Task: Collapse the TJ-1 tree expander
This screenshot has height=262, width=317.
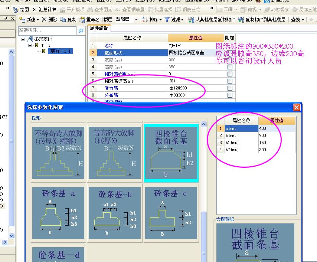Action: click(30, 45)
